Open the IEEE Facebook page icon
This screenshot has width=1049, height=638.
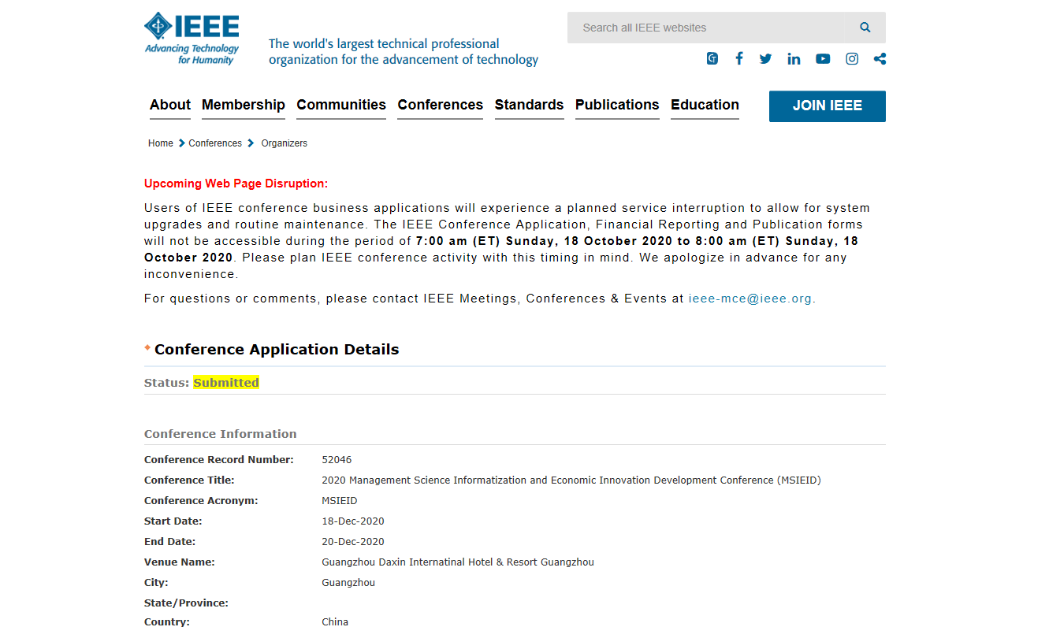tap(739, 58)
